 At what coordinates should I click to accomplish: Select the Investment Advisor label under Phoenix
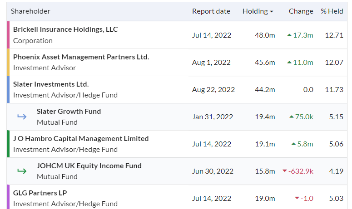tap(45, 68)
